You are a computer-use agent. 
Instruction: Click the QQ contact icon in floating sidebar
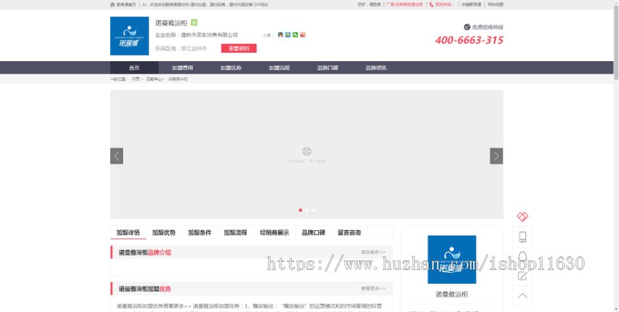(522, 256)
